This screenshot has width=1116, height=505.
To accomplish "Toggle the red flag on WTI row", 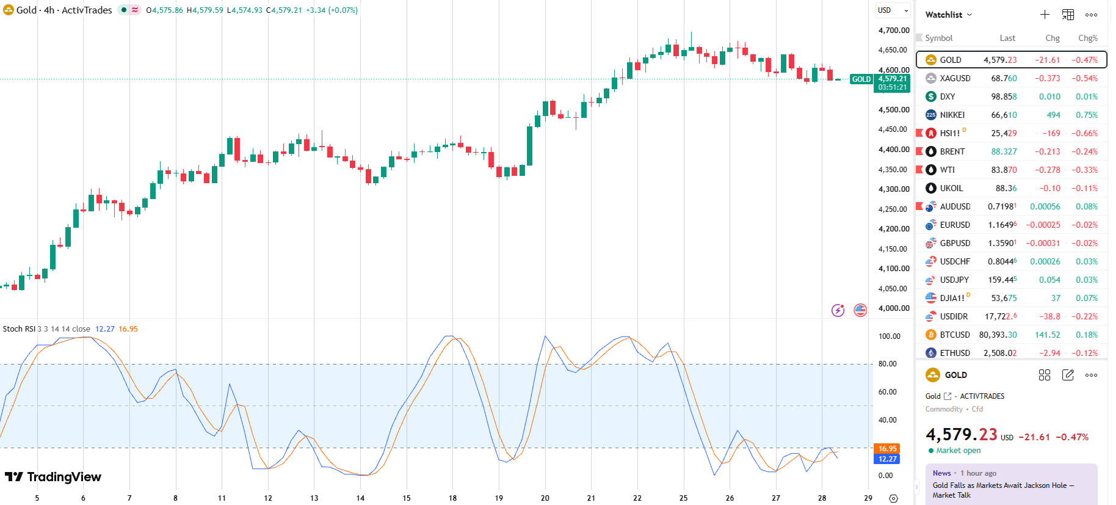I will 919,169.
